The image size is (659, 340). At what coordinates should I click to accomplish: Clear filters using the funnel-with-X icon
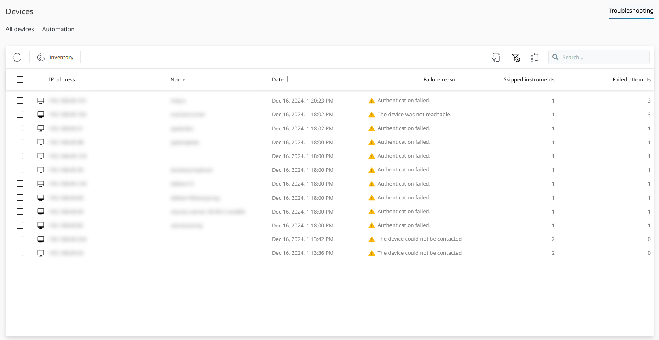tap(516, 58)
